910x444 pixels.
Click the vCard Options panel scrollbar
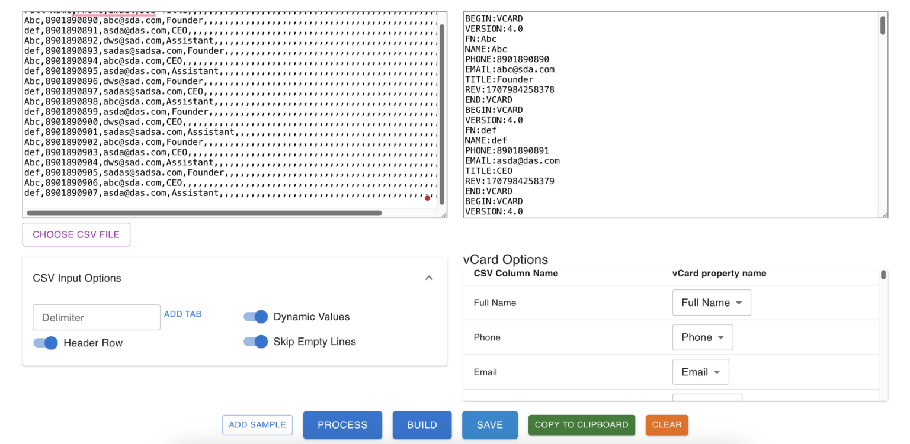(883, 275)
